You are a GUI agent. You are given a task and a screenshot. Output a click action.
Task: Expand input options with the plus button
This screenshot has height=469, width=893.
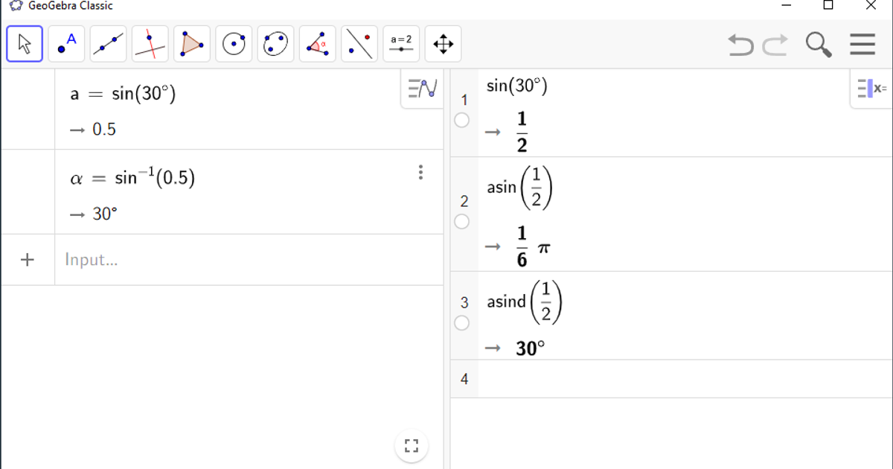[x=28, y=259]
